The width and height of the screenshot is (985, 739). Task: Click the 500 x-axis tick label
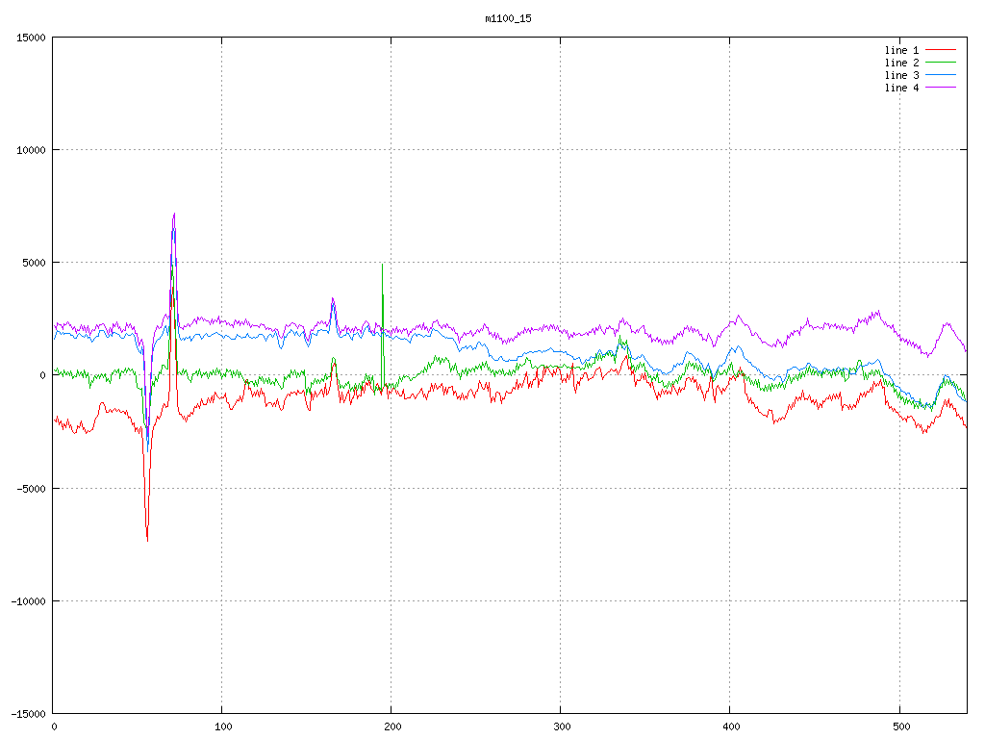898,726
